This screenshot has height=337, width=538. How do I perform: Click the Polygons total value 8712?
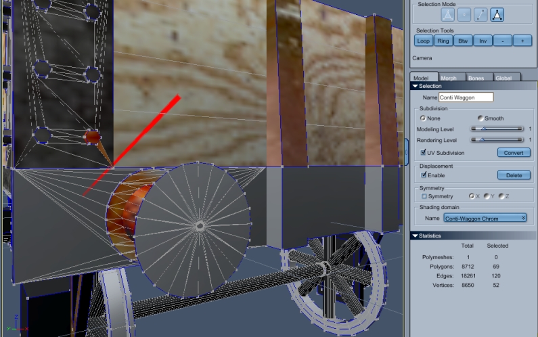[468, 267]
